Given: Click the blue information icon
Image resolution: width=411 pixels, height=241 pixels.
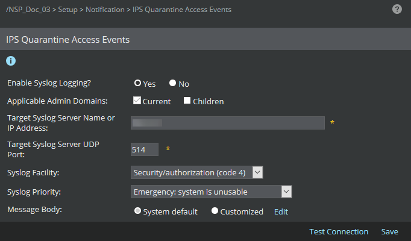Looking at the screenshot, I should click(x=11, y=61).
